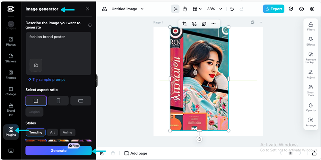The height and width of the screenshot is (160, 321).
Task: Select the portrait aspect ratio
Action: point(58,100)
